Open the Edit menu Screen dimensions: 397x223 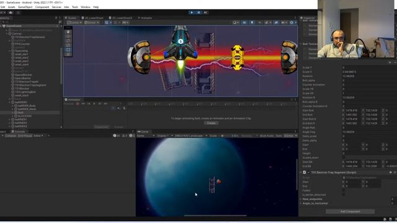coord(2,7)
